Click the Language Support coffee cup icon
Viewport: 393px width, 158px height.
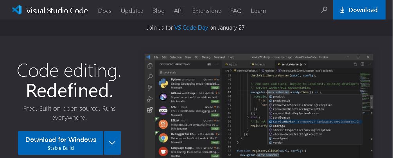coord(163,151)
